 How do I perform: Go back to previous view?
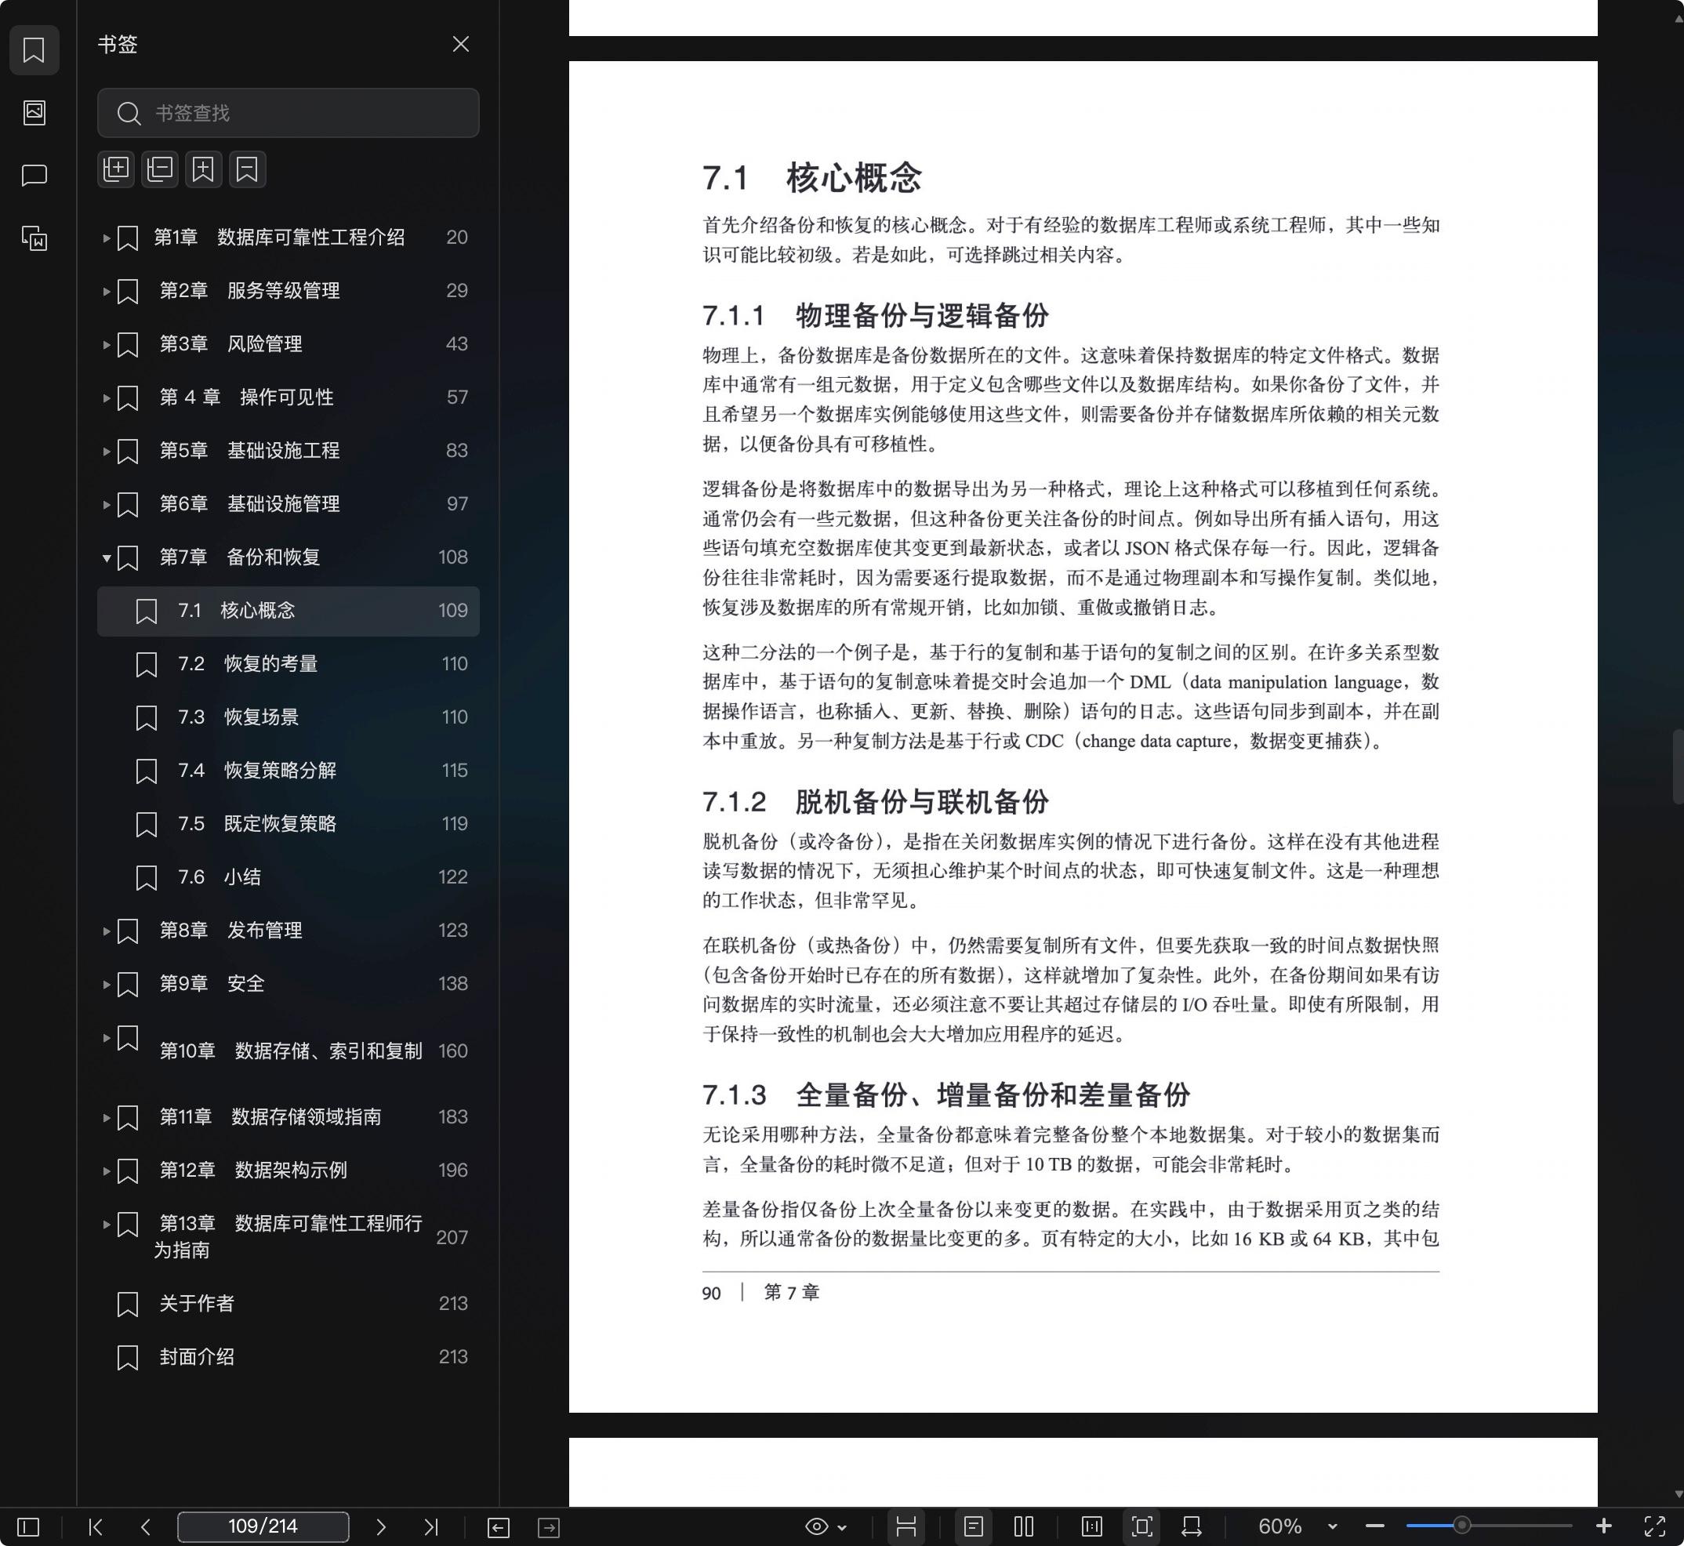point(499,1528)
